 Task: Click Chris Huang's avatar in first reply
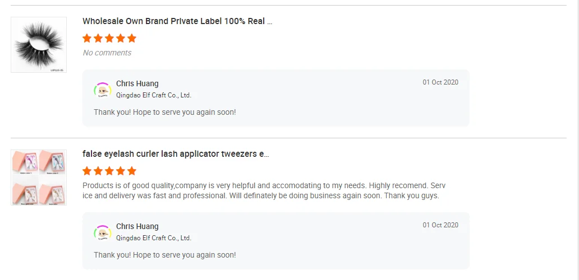[102, 90]
